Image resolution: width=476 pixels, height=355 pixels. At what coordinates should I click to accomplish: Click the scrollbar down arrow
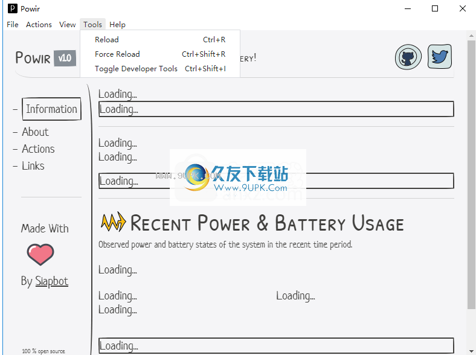click(x=471, y=351)
